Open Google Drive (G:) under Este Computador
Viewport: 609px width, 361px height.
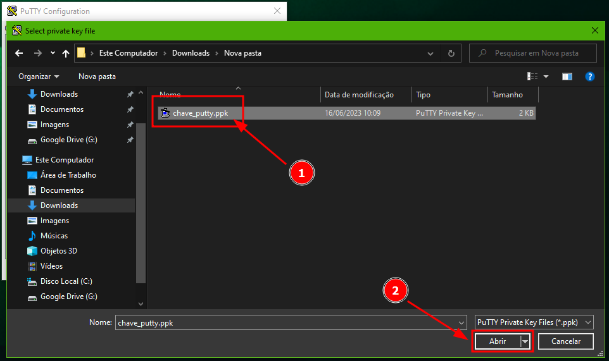[x=69, y=297]
